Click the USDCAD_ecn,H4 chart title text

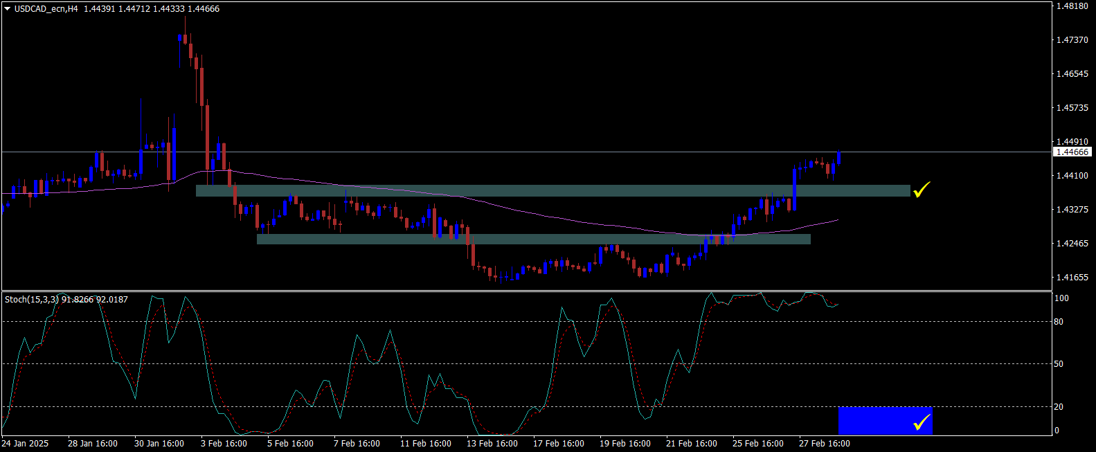click(x=46, y=9)
